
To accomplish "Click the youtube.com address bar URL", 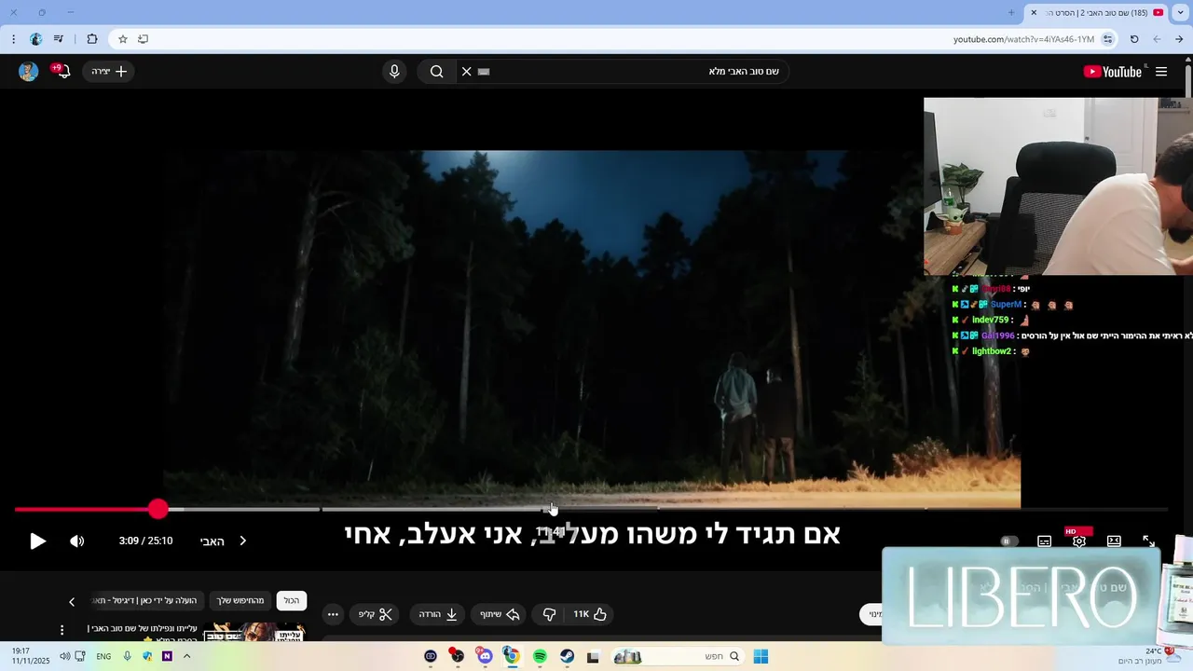I will [1023, 39].
